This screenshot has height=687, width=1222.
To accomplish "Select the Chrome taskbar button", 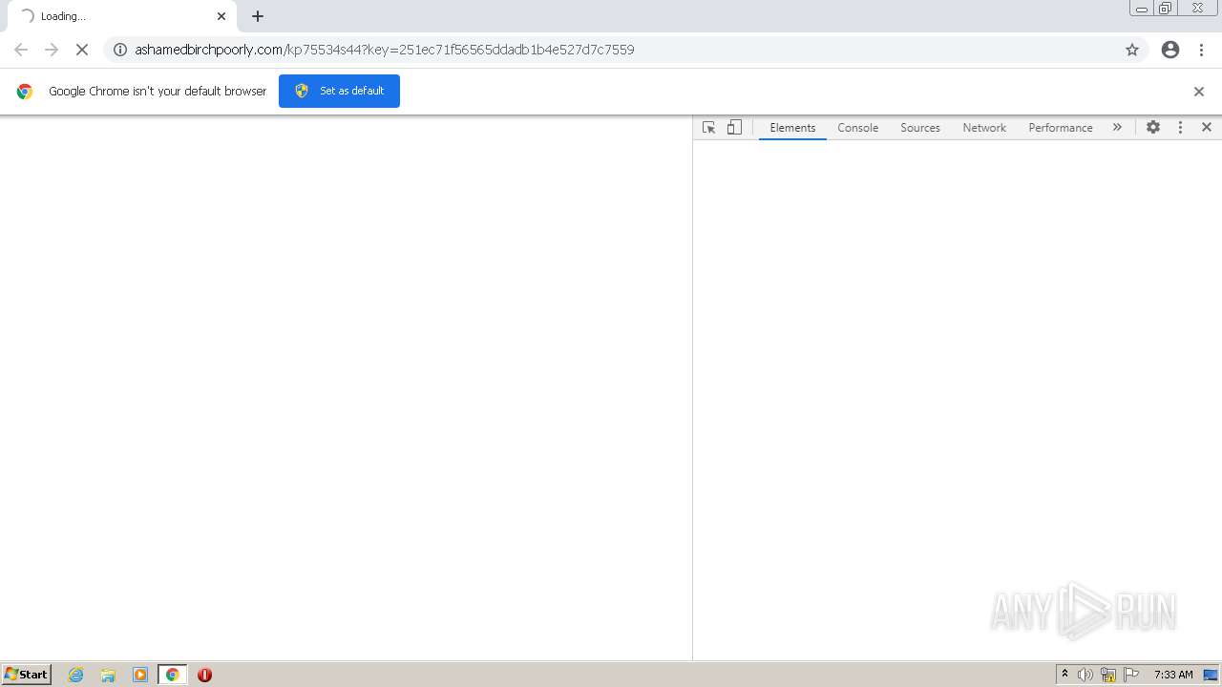I will (172, 675).
